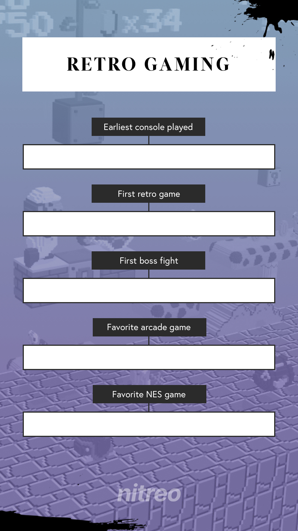This screenshot has height=531, width=298.
Task: Click the answer field below 'First retro game'
Action: coord(149,224)
